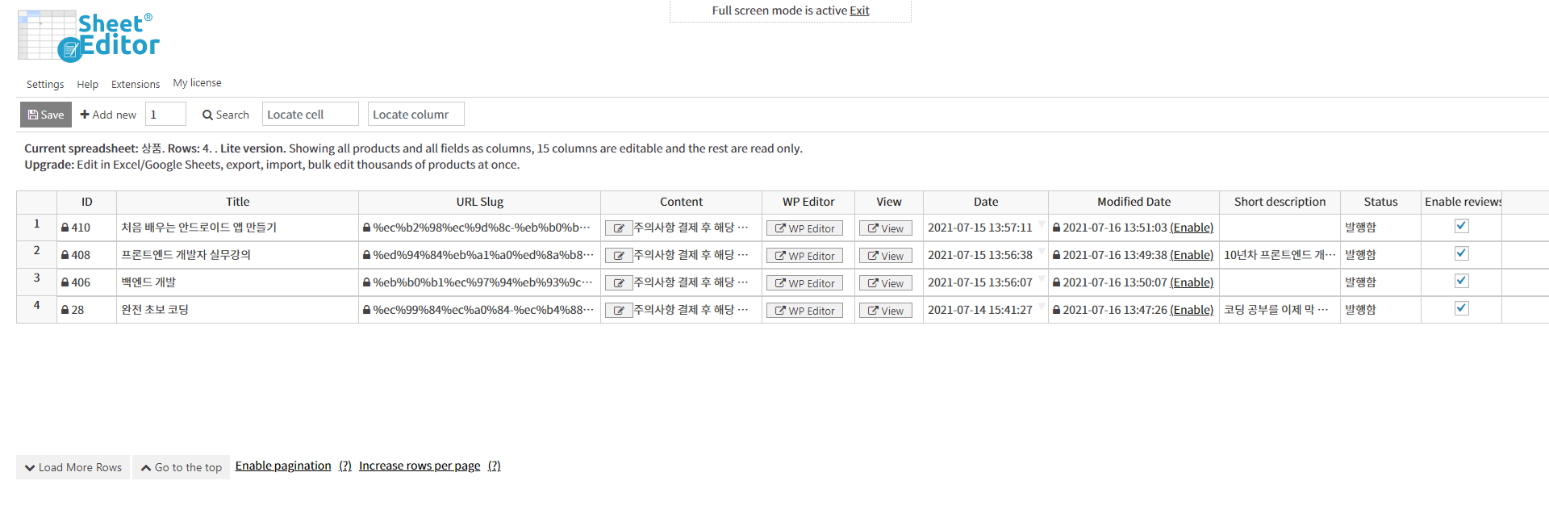Go to the top of sheet
The width and height of the screenshot is (1549, 514).
(x=182, y=467)
